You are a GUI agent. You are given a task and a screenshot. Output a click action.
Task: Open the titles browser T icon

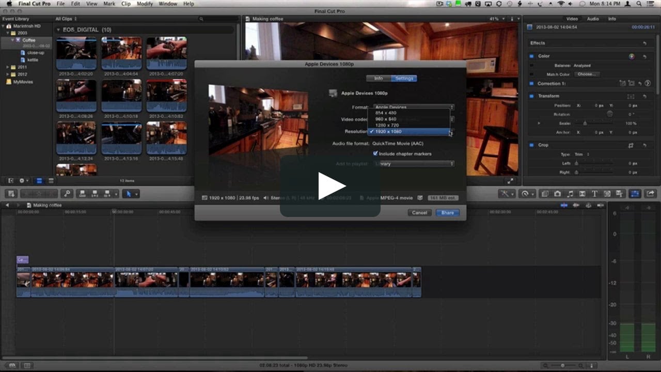(x=595, y=194)
